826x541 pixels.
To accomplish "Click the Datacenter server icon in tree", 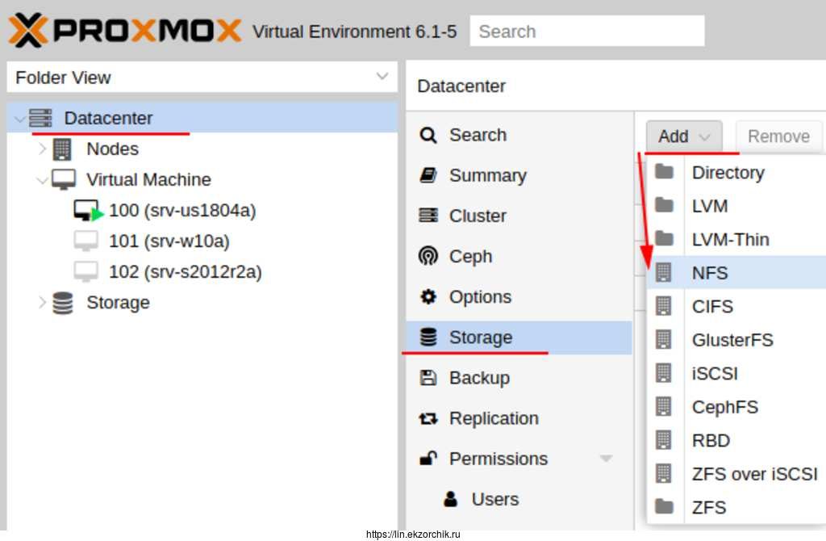I will (x=40, y=118).
